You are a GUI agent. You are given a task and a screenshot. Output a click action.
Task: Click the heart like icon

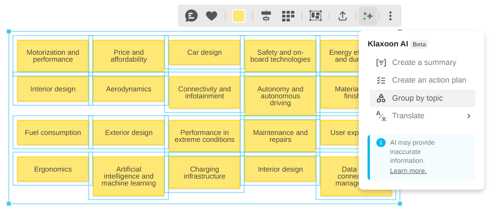point(211,16)
